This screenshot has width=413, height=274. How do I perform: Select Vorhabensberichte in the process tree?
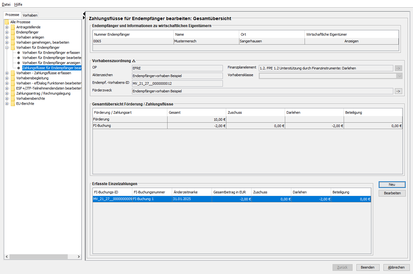[31, 98]
